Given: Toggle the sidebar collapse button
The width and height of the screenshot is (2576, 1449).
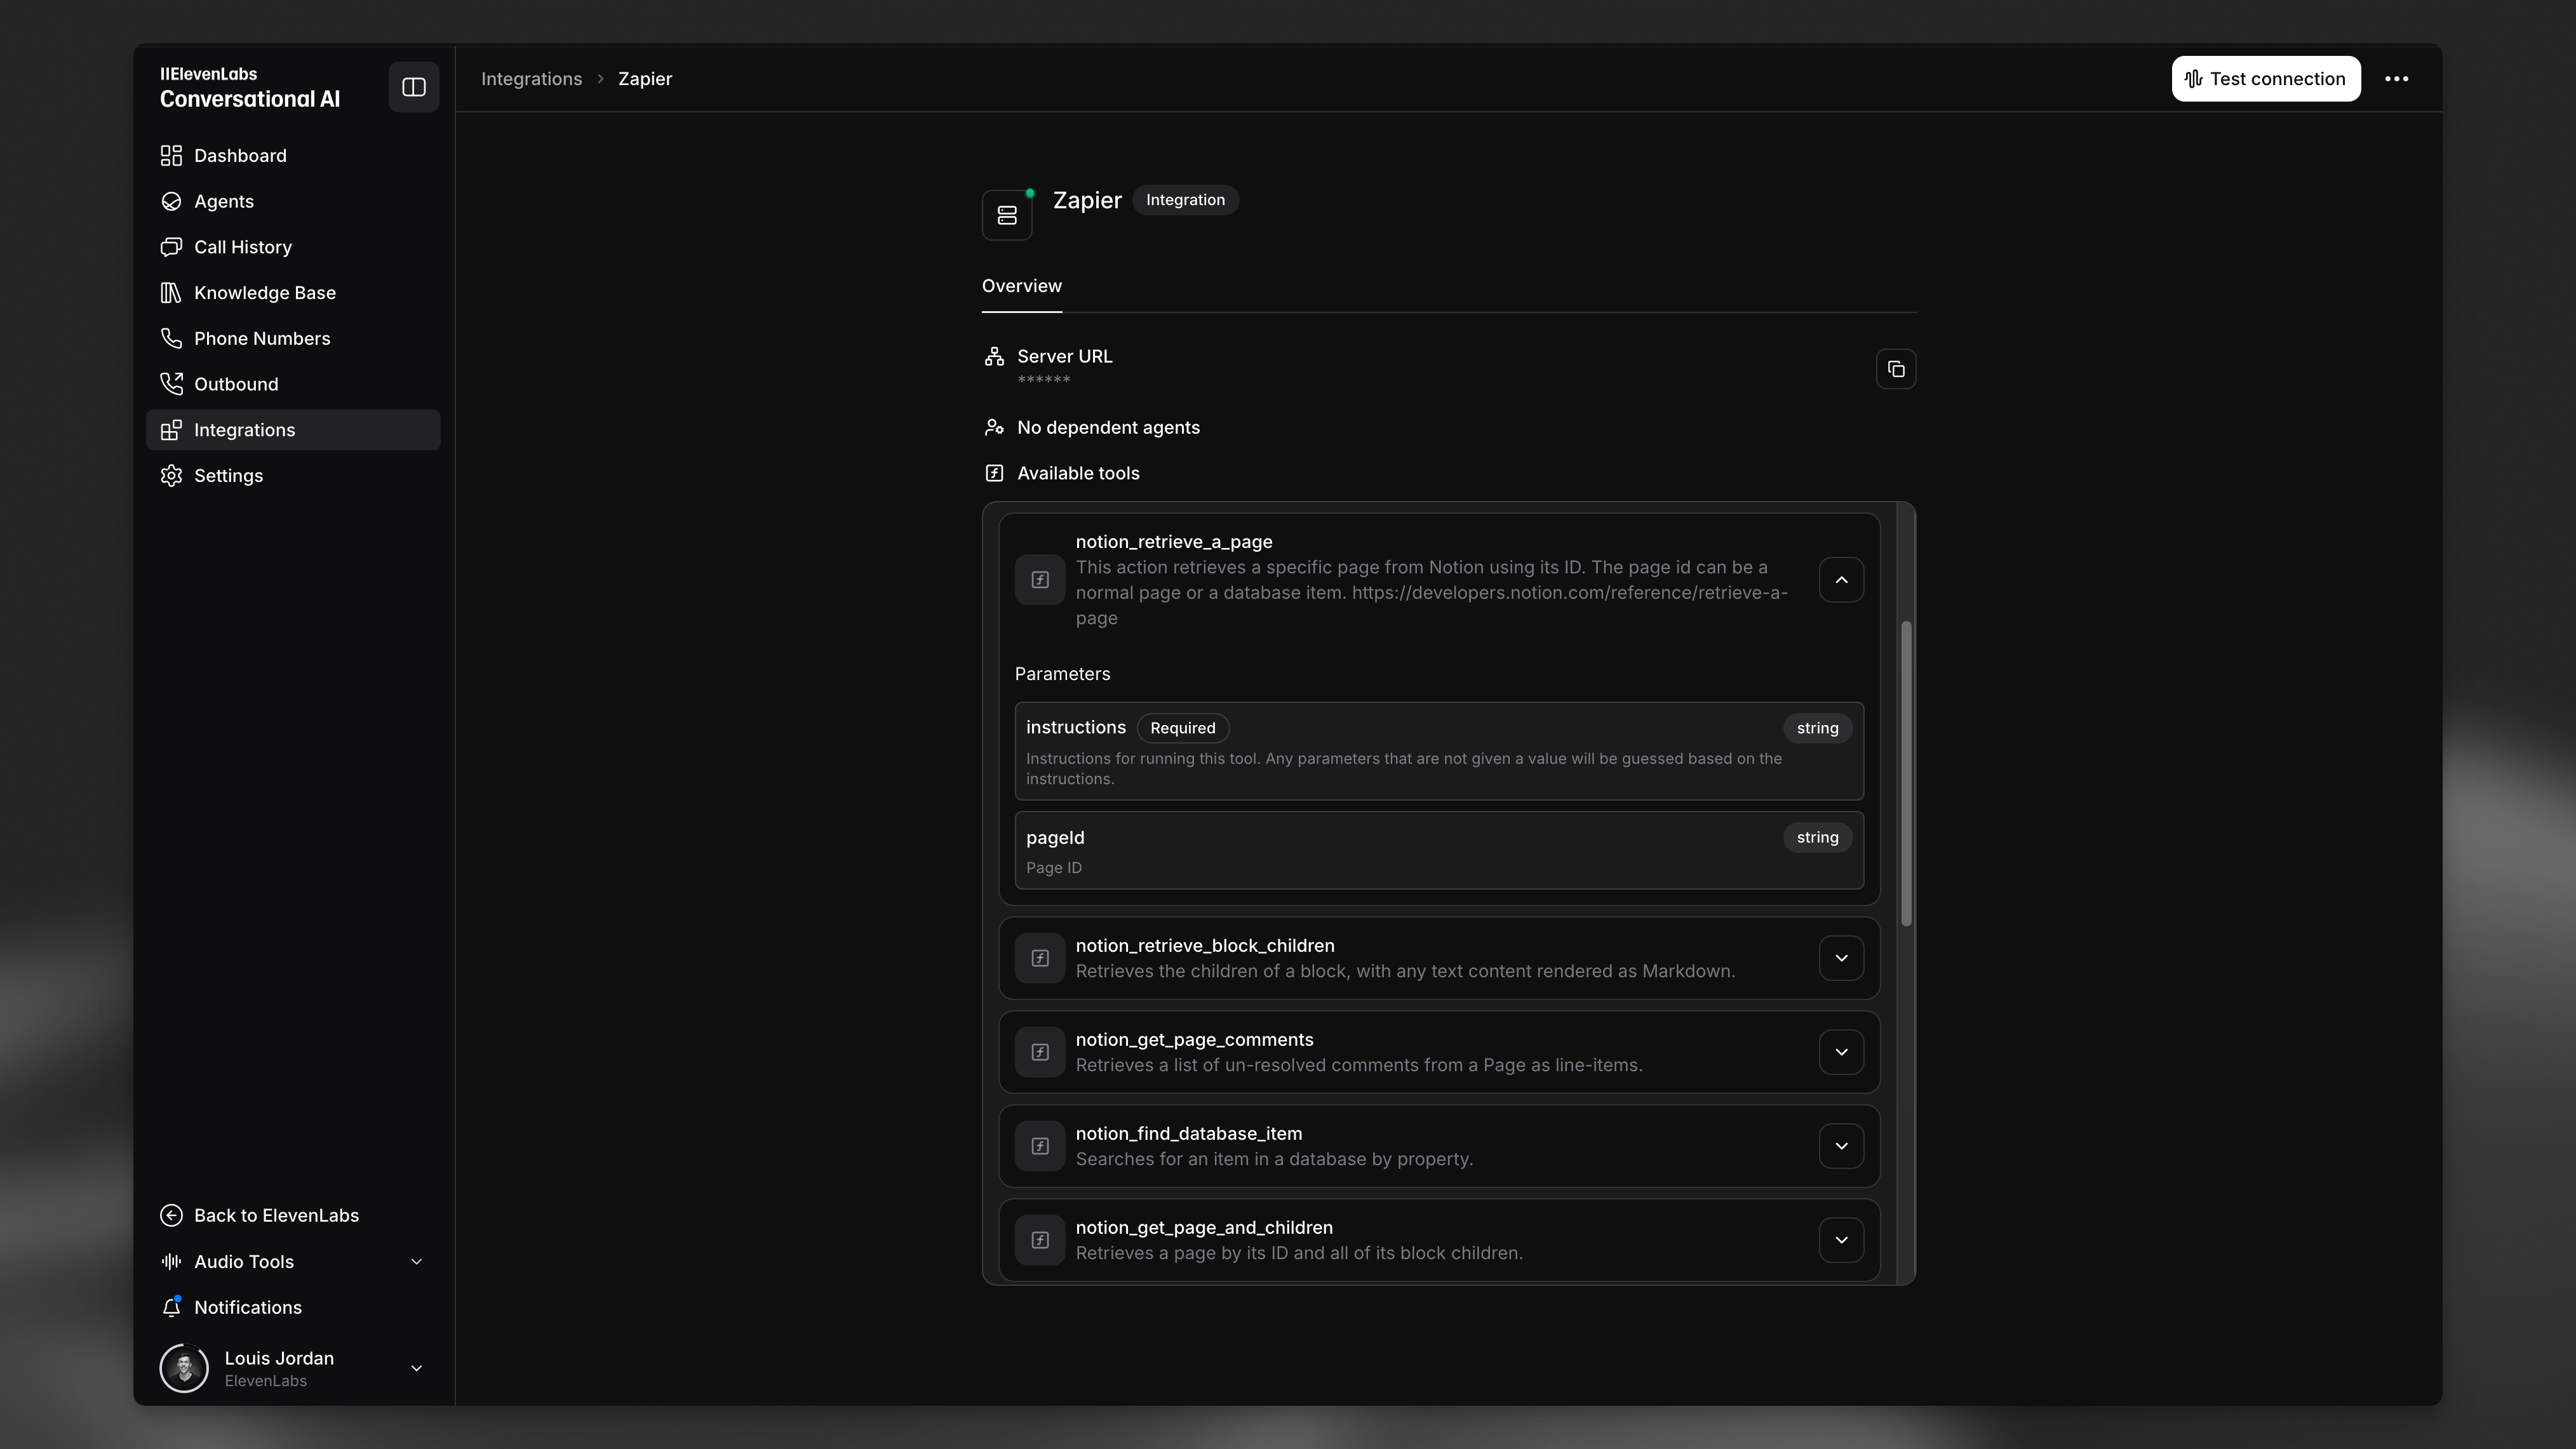Looking at the screenshot, I should point(413,87).
